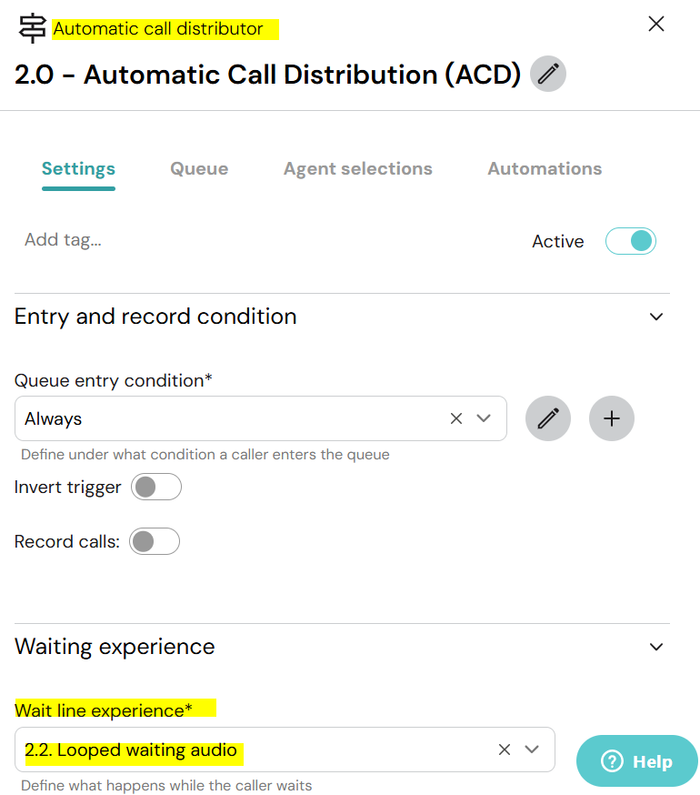
Task: Click the signpost icon for Automatic call distributor
Action: click(32, 28)
